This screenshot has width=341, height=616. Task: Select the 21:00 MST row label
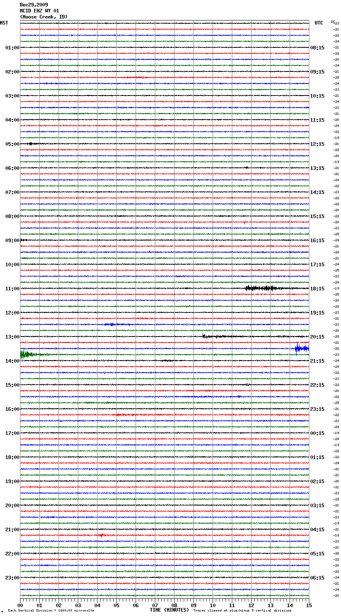pos(12,530)
